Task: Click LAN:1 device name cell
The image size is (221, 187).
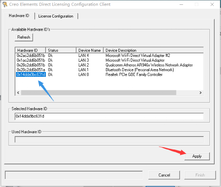Action: click(x=84, y=70)
